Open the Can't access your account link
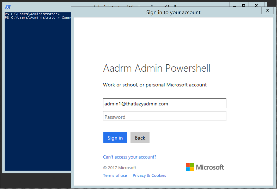The image size is (277, 189). tap(130, 157)
